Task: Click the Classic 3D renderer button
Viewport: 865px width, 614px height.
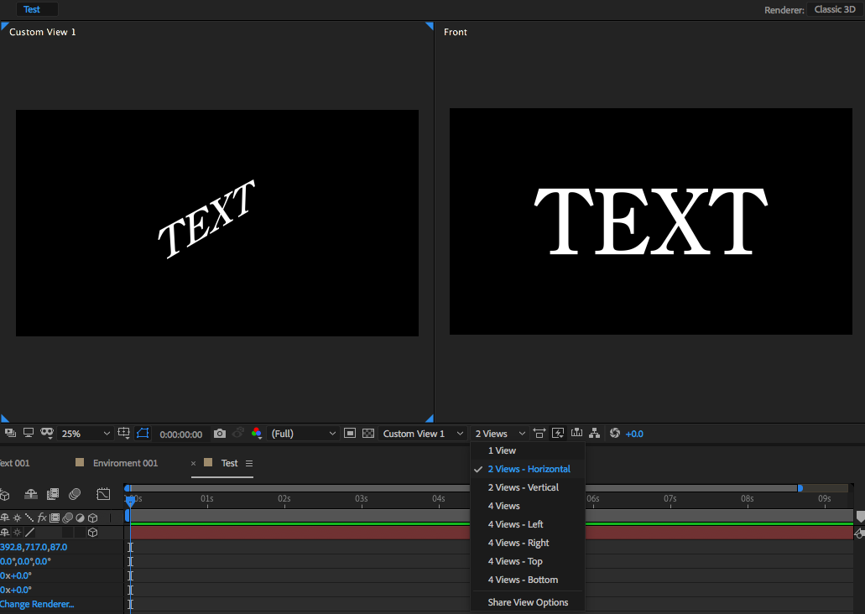Action: coord(834,10)
